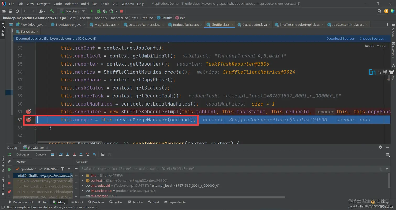Open Search Everywhere magnifier icon
Viewport: 396px width, 210px height.
coord(379,11)
